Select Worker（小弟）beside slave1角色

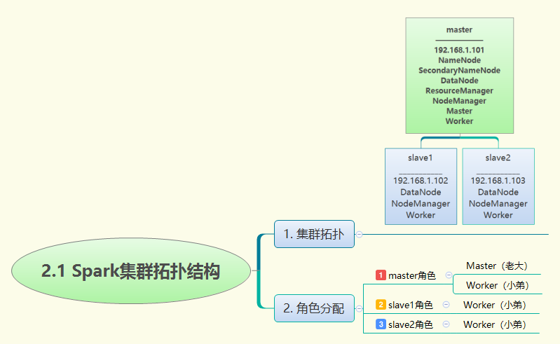(495, 305)
